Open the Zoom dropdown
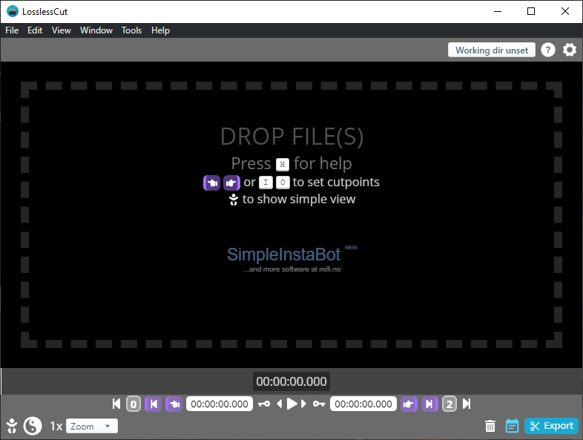The height and width of the screenshot is (440, 583). [92, 426]
